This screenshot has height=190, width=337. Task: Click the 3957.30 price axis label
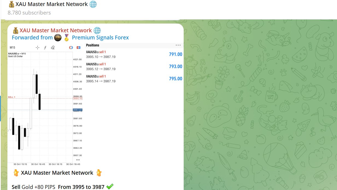tap(78, 155)
